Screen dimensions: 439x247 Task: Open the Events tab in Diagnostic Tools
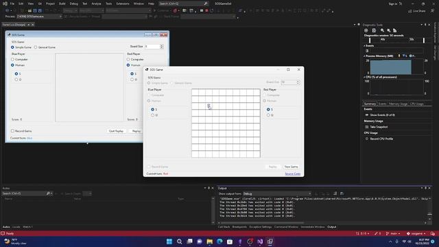tap(382, 104)
